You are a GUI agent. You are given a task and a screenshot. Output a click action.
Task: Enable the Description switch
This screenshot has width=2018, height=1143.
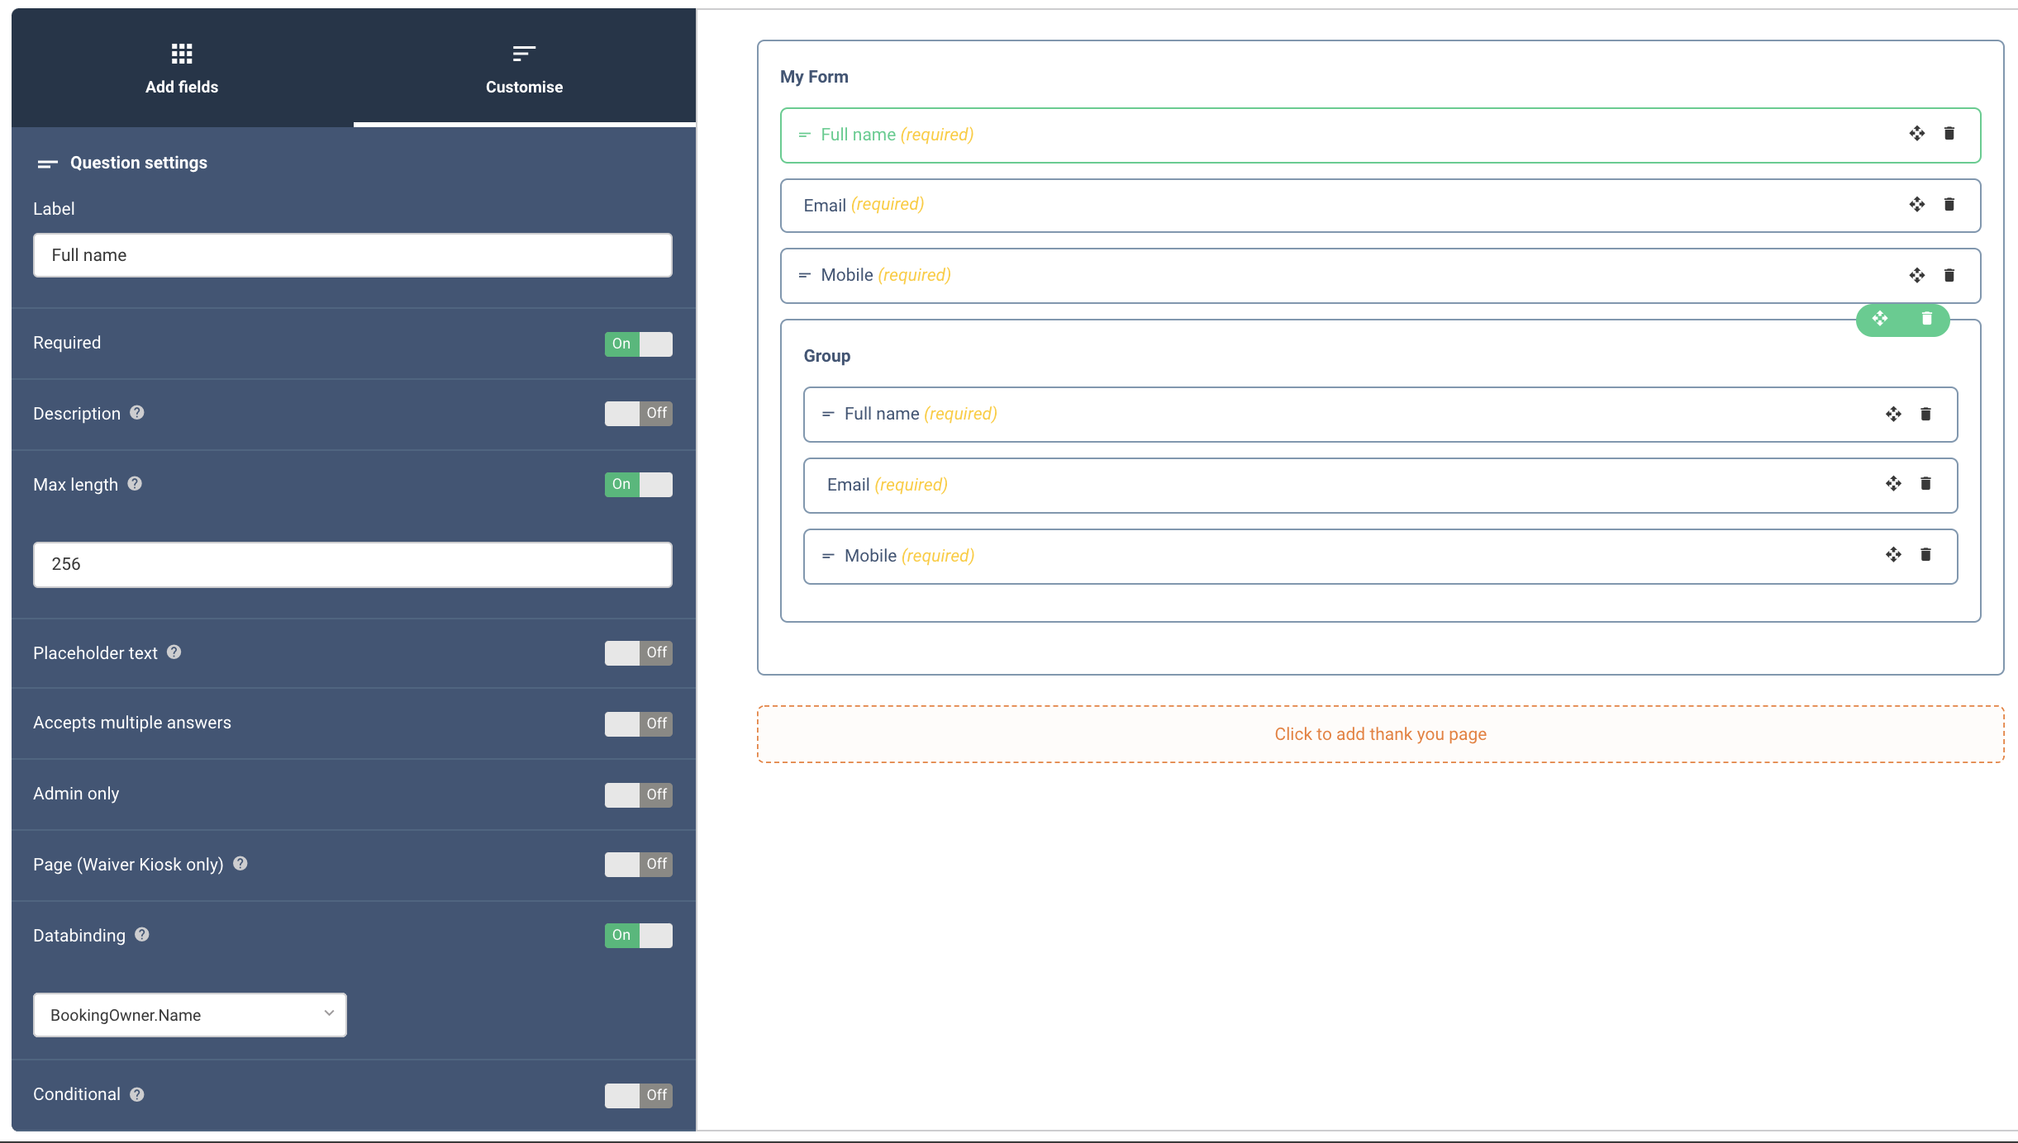pos(638,413)
